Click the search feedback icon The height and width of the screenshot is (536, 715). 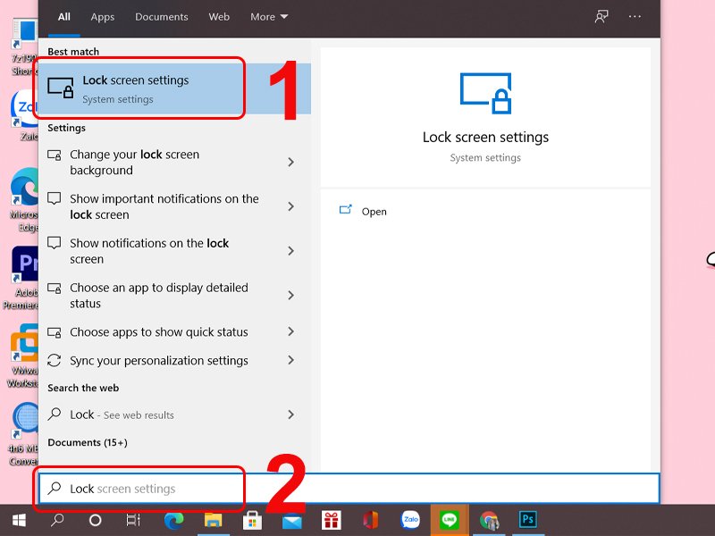pyautogui.click(x=602, y=17)
